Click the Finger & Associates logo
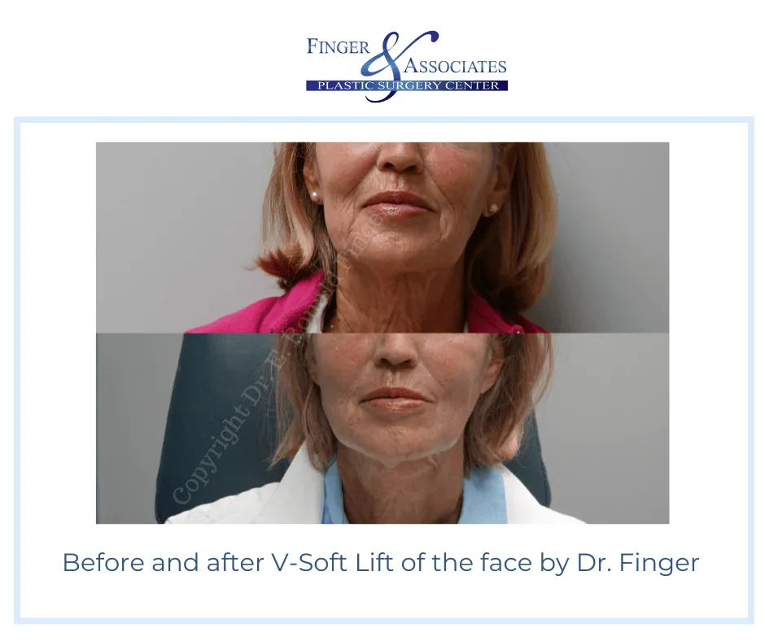This screenshot has height=641, width=765. (407, 67)
